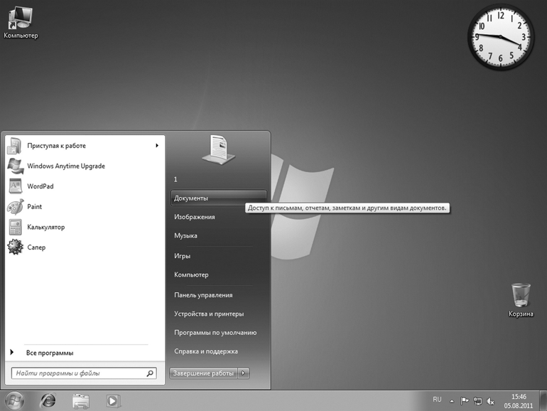Open Панель управления menu item
This screenshot has width=547, height=411.
coord(203,295)
